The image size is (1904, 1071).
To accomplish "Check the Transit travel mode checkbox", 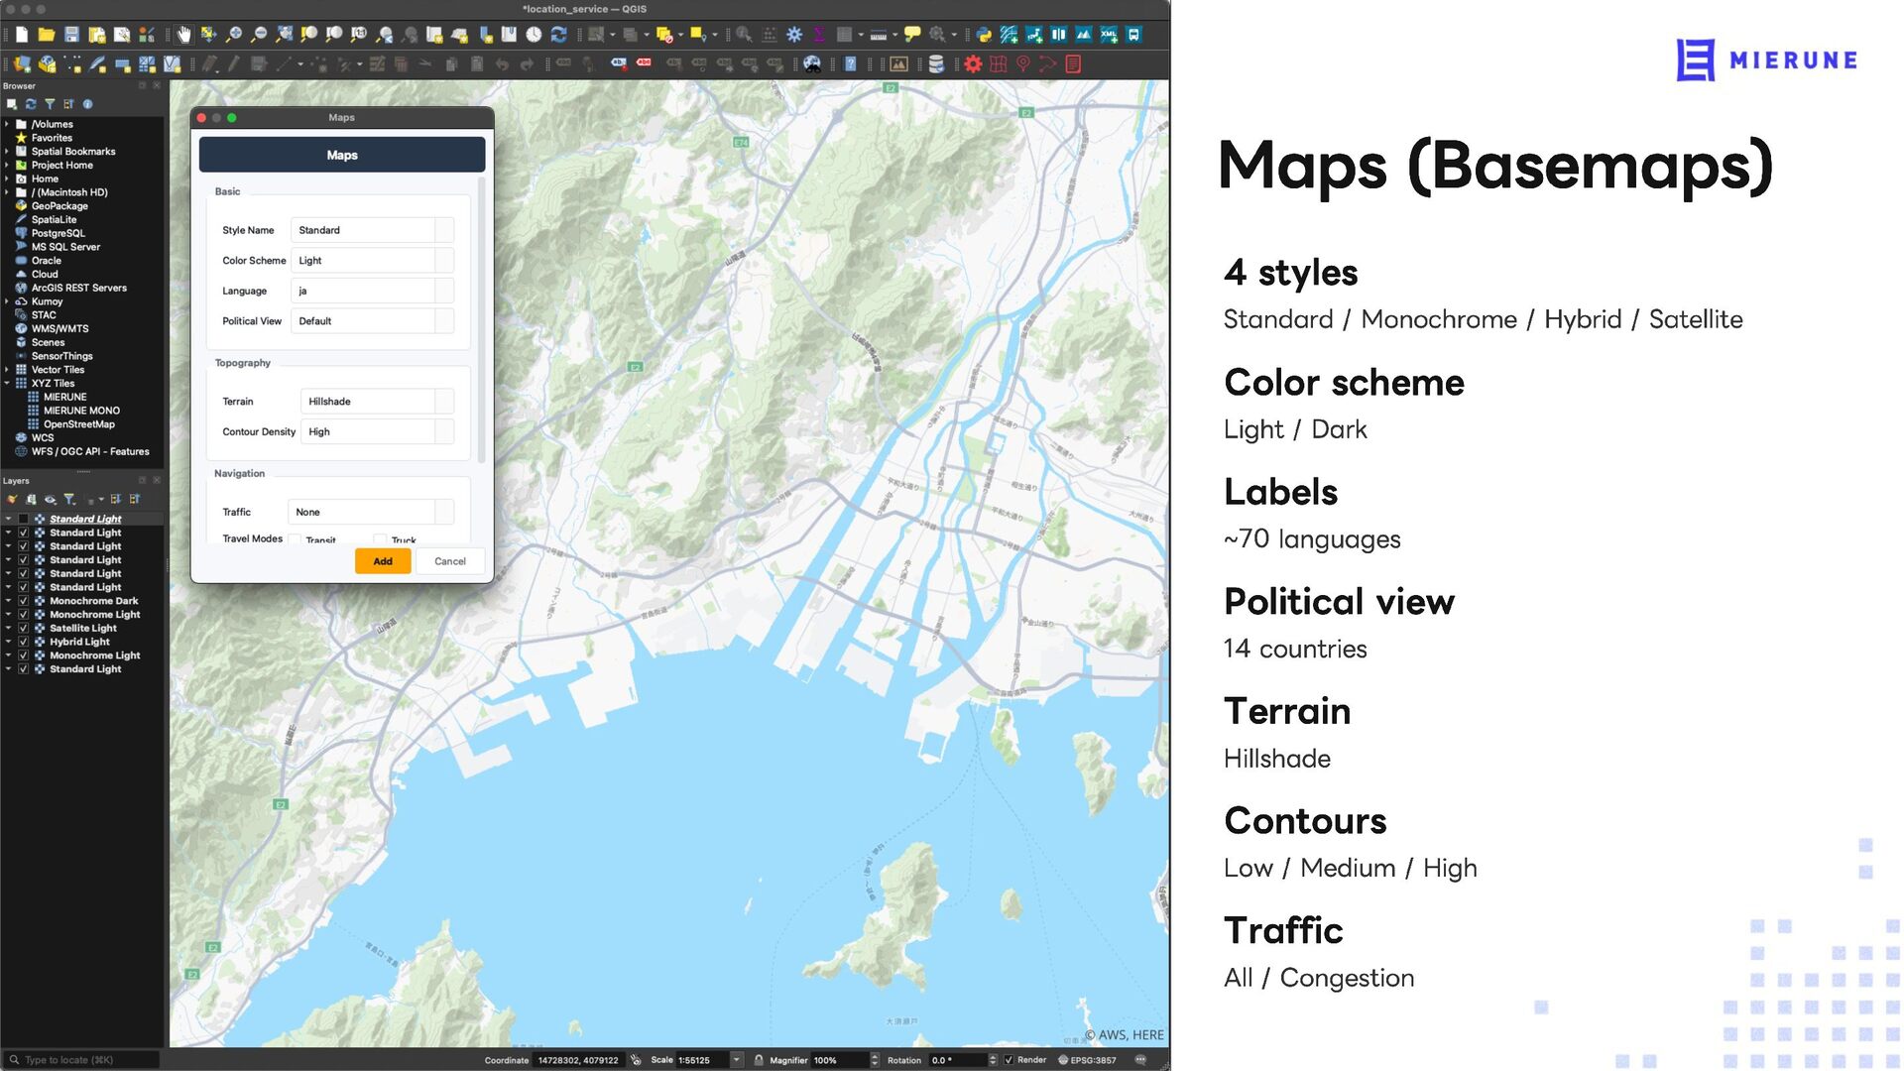I will tap(295, 539).
